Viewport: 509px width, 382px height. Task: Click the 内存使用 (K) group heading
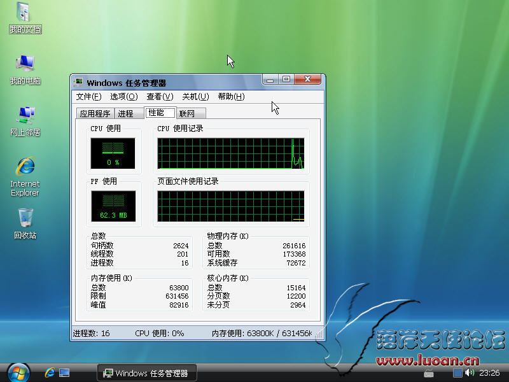click(111, 278)
